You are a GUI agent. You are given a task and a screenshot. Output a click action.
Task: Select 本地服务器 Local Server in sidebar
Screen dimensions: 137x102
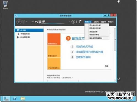click(29, 34)
